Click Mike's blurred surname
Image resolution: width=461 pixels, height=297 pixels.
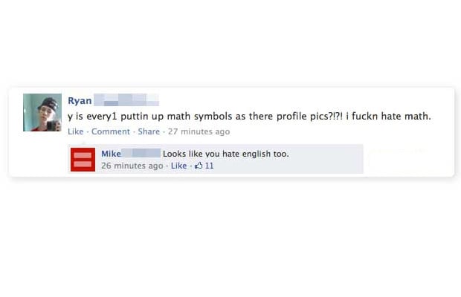pyautogui.click(x=141, y=153)
